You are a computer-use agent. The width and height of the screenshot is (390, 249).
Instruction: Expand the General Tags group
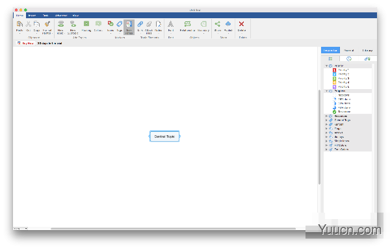coord(326,120)
